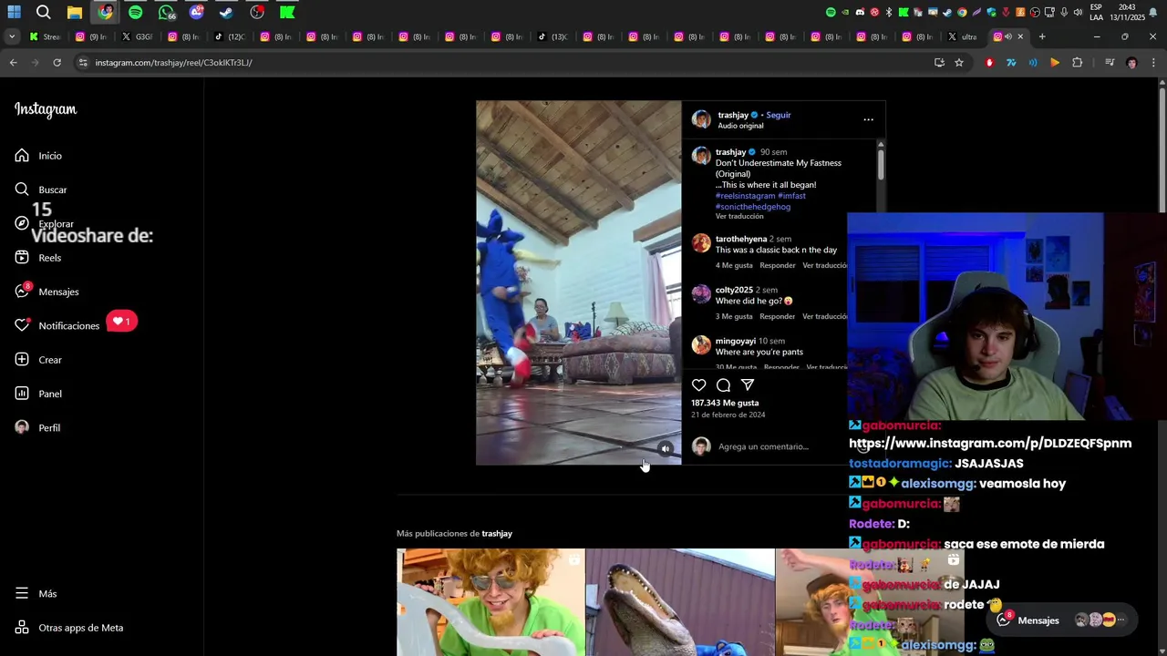Reply to colty2025's comment
Screen dimensions: 1167x656
coord(778,316)
